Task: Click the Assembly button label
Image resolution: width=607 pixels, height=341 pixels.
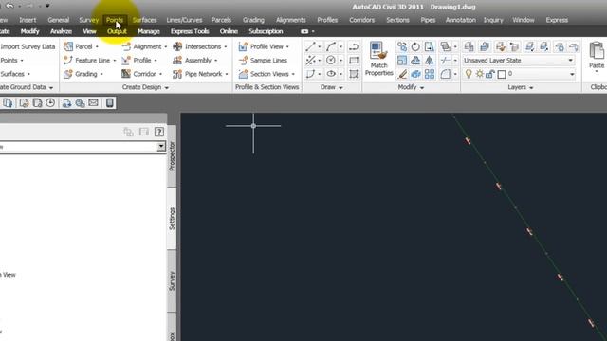Action: pos(198,61)
